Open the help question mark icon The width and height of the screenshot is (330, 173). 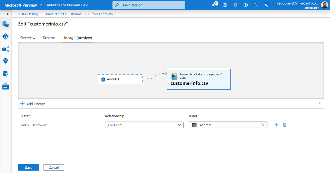point(256,5)
